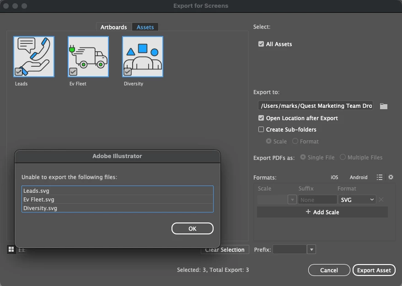Toggle Open Location after Export checkbox
Viewport: 402px width, 286px height.
click(x=261, y=118)
